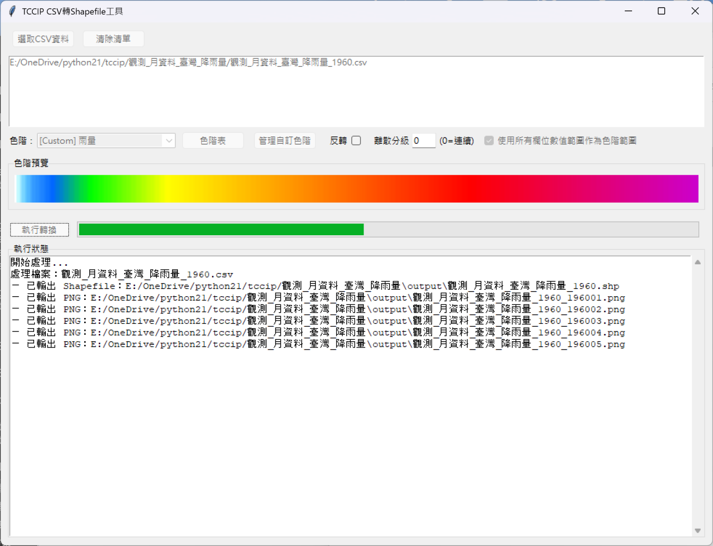Click the feather app icon in title bar
This screenshot has height=546, width=713.
(x=12, y=11)
